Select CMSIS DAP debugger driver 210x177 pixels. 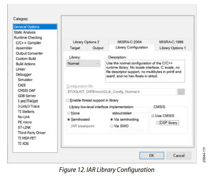[x=27, y=91]
